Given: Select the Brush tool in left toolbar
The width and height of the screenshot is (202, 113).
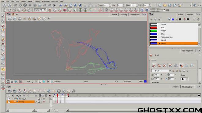Looking at the screenshot, I should [3, 26].
